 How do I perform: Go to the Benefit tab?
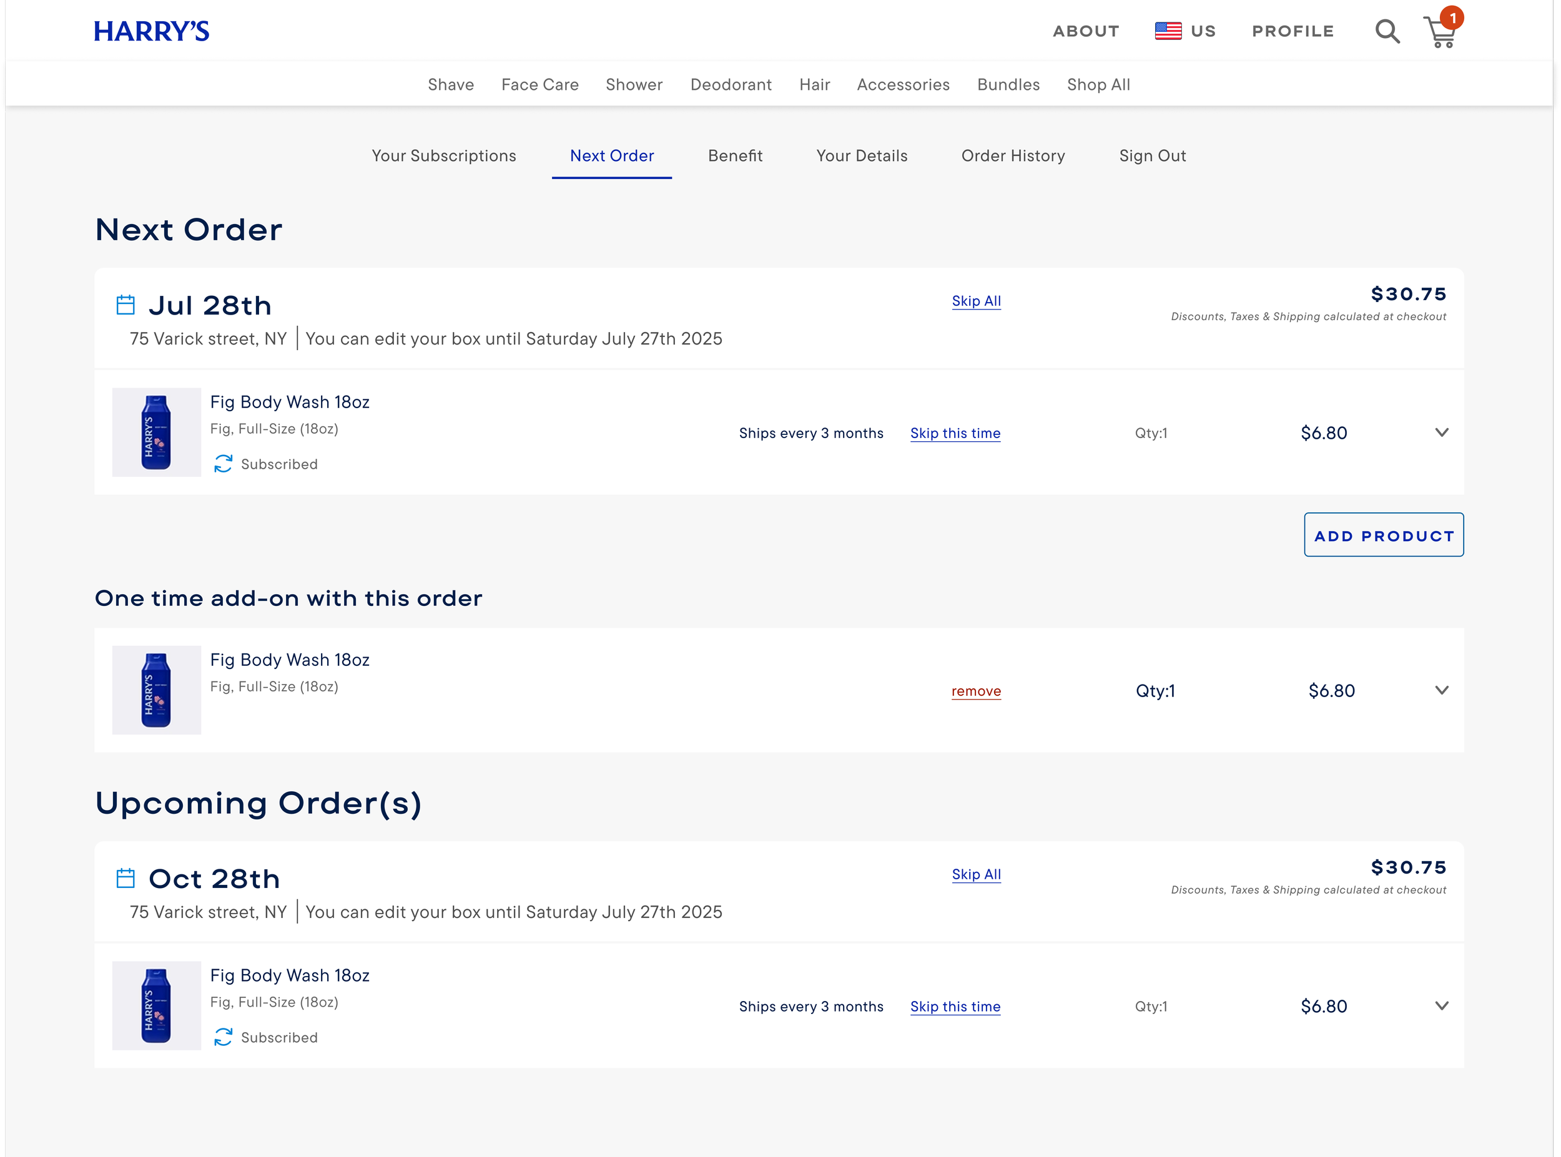(735, 155)
